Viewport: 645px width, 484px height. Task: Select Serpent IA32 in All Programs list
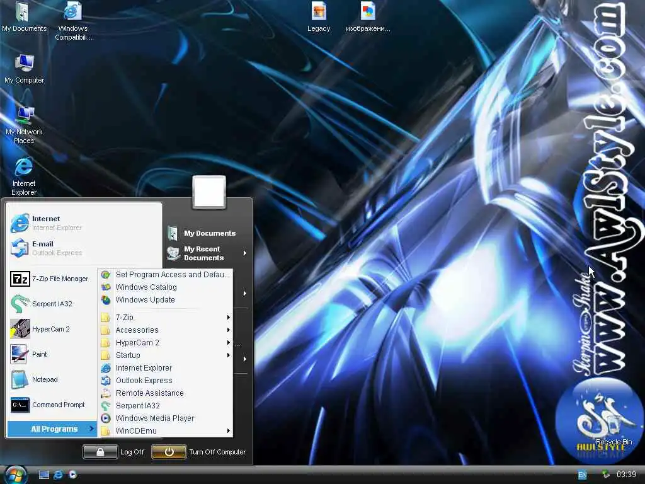pyautogui.click(x=166, y=405)
